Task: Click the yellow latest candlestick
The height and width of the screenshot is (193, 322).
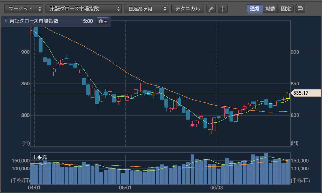Action: 288,95
